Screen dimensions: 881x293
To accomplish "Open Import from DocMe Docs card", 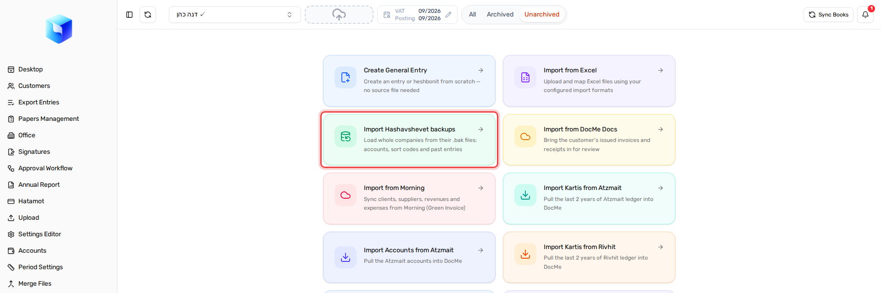I will click(x=589, y=140).
